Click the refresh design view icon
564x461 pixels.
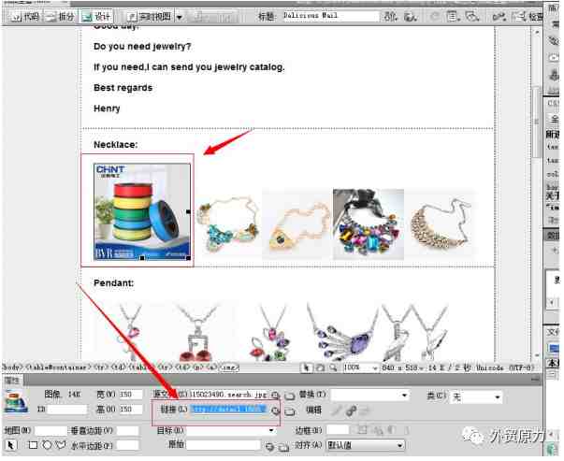(x=435, y=16)
